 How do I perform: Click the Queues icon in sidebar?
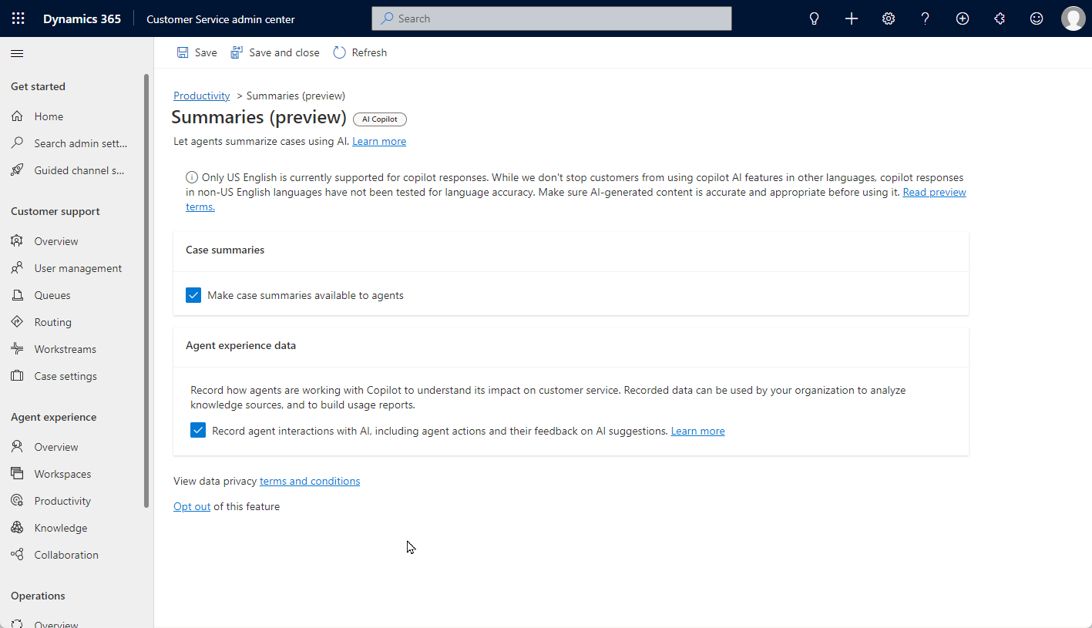point(17,295)
